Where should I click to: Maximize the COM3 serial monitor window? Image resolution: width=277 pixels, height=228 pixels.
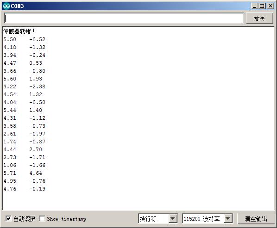click(x=262, y=6)
